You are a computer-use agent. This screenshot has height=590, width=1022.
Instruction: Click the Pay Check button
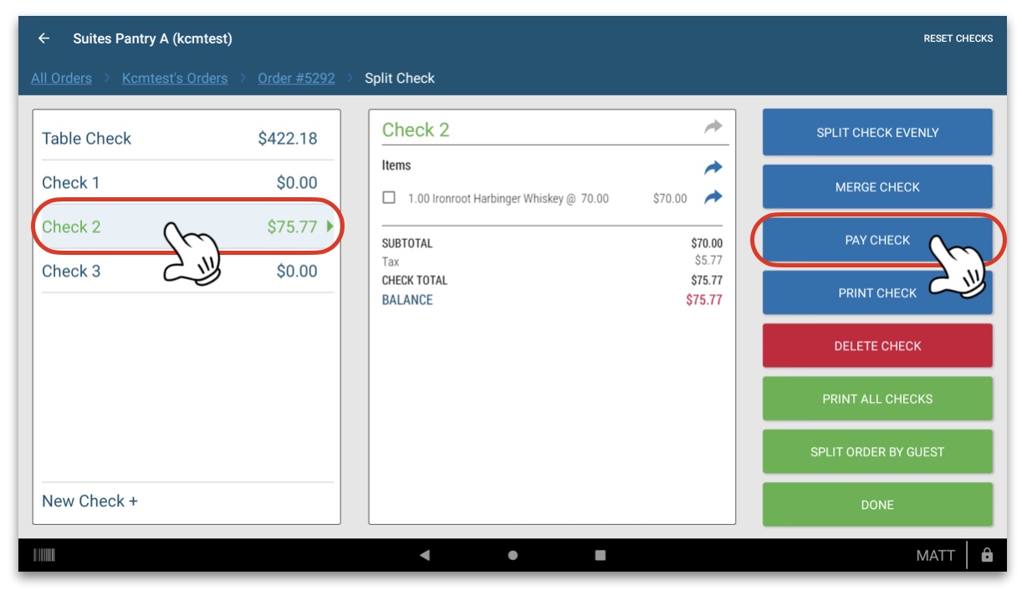pyautogui.click(x=877, y=240)
